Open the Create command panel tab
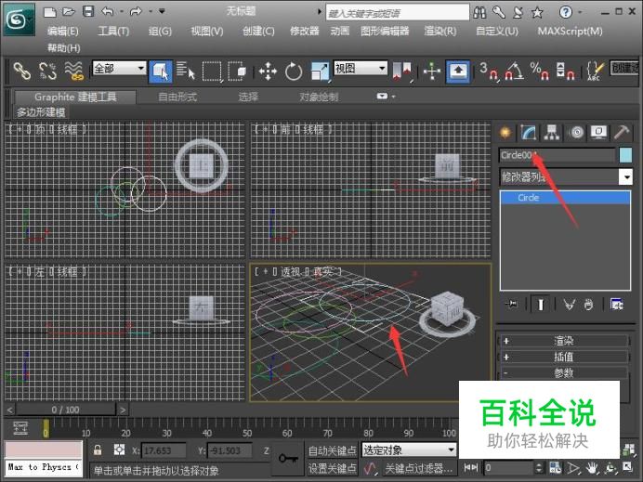Screen dimensions: 643x482 [x=506, y=132]
